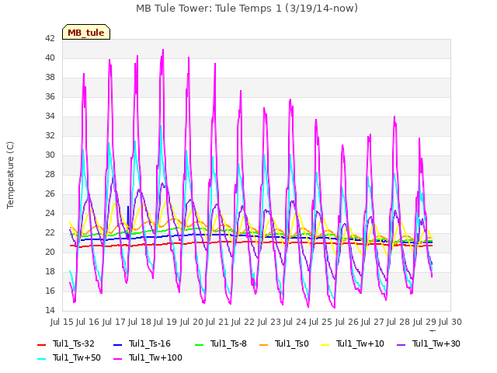Image resolution: width=497 pixels, height=373 pixels.
Task: Click the MB_tule label box
Action: pos(86,32)
